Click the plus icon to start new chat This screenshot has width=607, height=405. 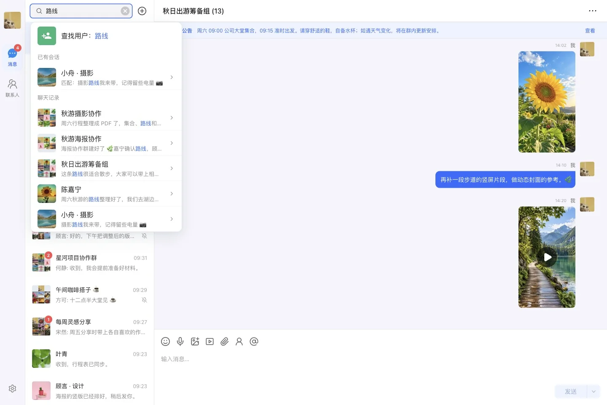pyautogui.click(x=142, y=11)
